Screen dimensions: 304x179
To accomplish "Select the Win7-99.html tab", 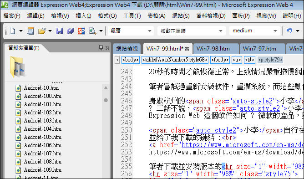I will coord(165,49).
